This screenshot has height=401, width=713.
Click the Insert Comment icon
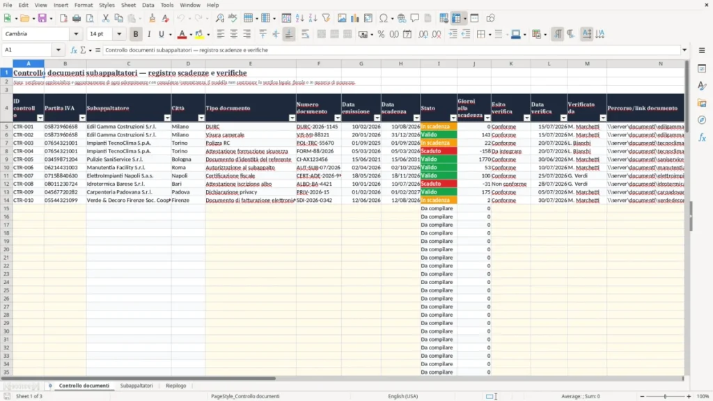point(415,18)
